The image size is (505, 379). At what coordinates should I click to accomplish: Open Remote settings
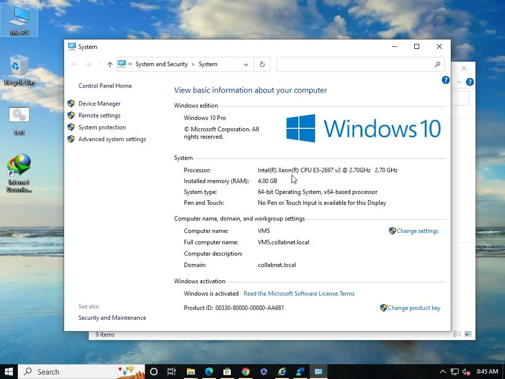point(99,115)
